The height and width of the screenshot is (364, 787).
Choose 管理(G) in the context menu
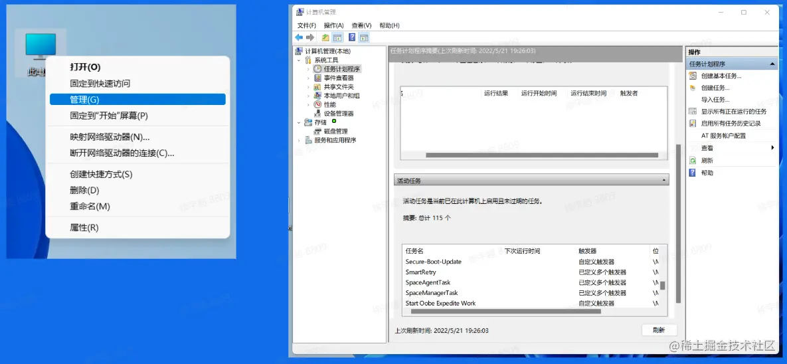(x=137, y=100)
